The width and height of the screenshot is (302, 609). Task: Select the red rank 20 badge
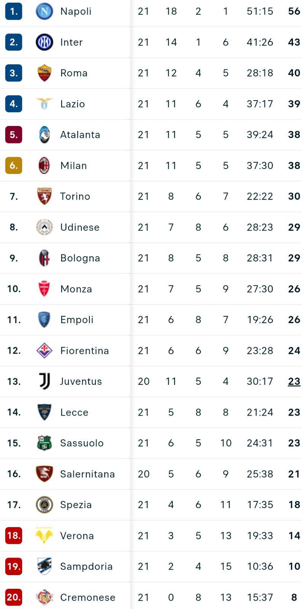tap(14, 597)
